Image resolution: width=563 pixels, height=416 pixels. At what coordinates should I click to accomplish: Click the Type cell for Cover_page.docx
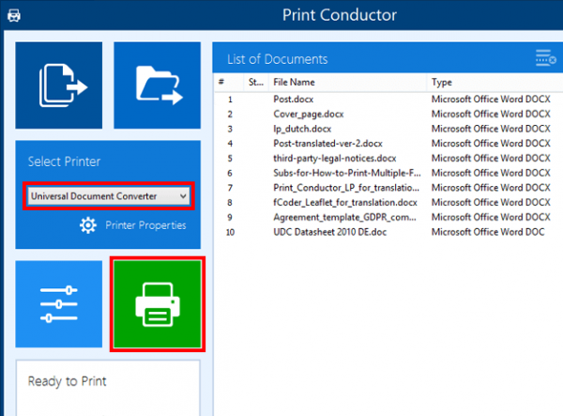coord(491,115)
